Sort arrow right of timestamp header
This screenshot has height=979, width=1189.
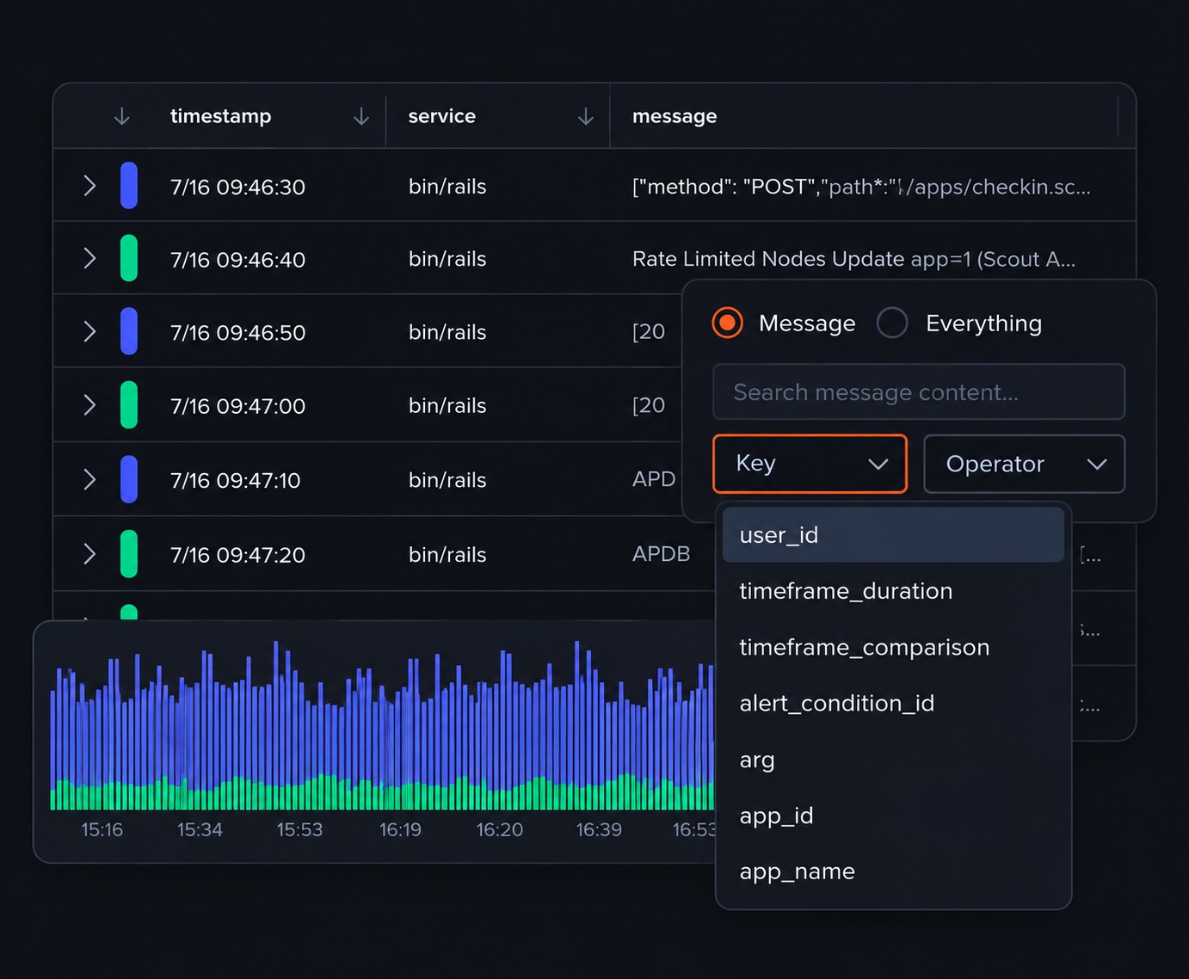361,116
